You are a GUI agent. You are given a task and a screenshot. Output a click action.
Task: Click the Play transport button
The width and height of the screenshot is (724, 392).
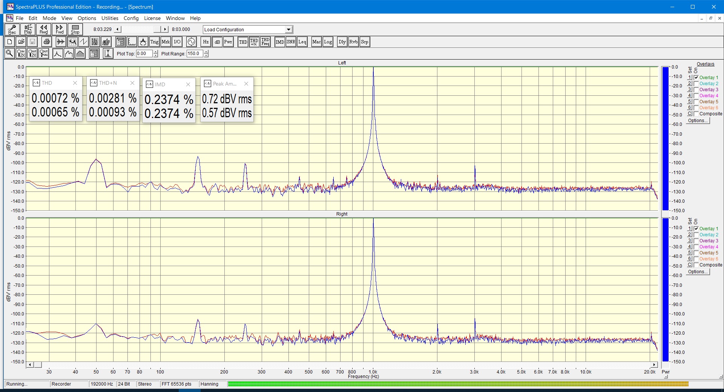point(28,29)
